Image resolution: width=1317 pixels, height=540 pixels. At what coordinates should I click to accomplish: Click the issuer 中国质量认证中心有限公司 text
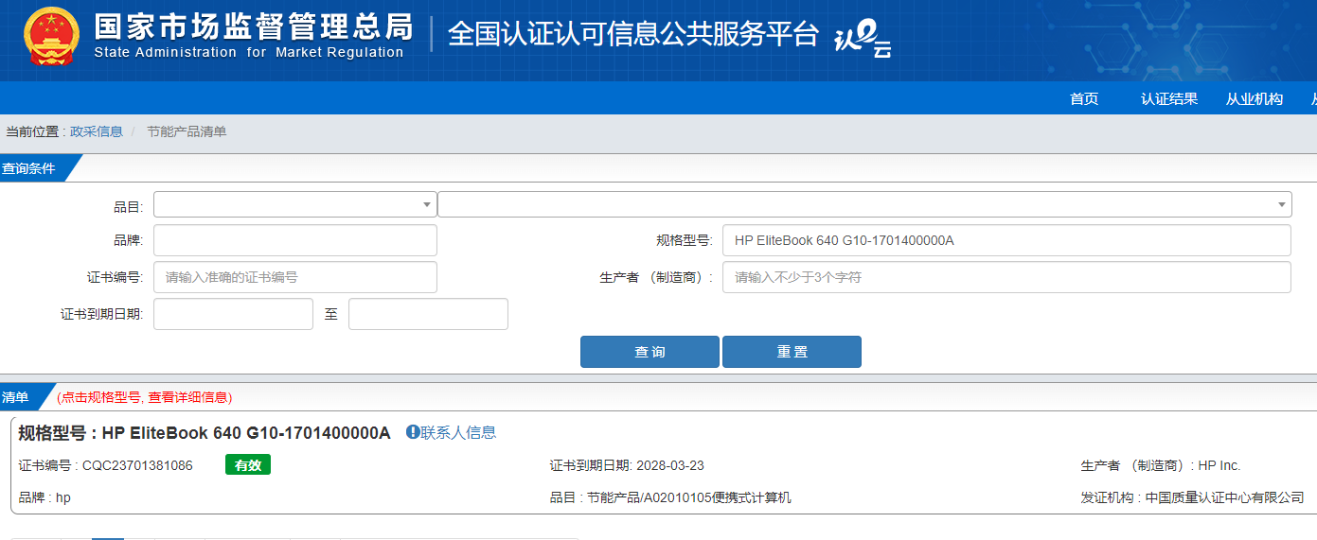(x=1224, y=497)
